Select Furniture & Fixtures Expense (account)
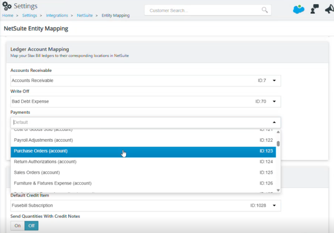The width and height of the screenshot is (334, 233). tap(143, 183)
